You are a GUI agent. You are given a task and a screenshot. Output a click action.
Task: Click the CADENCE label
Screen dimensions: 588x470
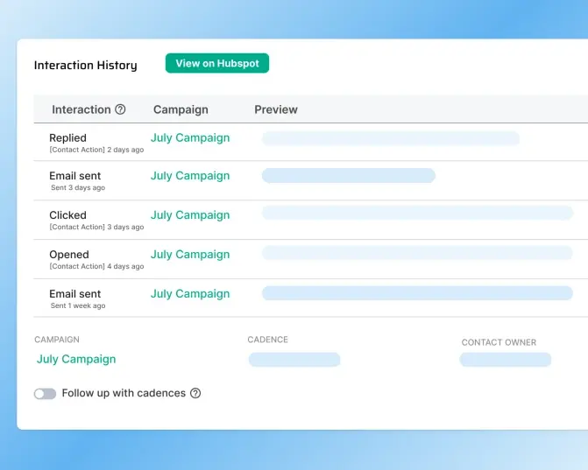[268, 340]
